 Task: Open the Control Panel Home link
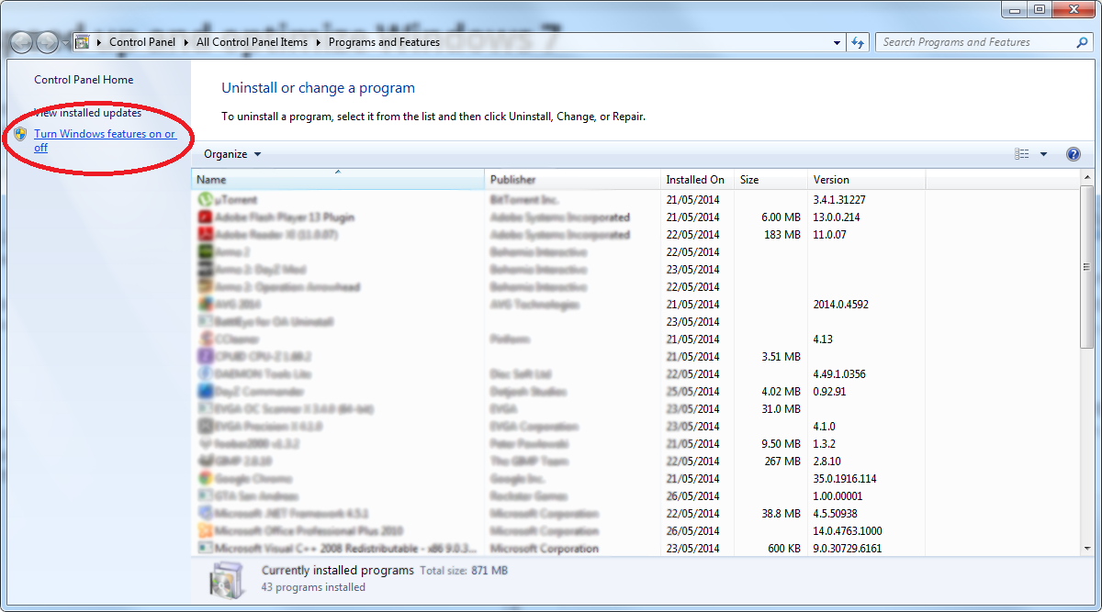click(84, 80)
